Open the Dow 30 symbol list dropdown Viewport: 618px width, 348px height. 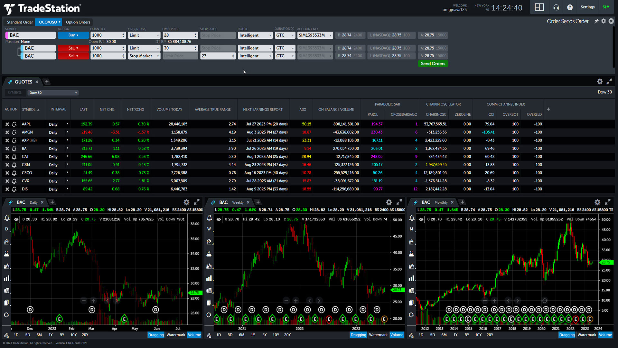tap(53, 93)
